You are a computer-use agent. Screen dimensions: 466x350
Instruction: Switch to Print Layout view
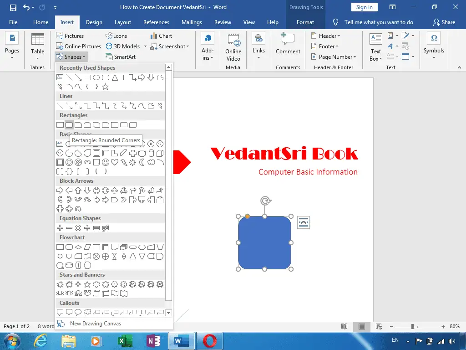point(362,326)
